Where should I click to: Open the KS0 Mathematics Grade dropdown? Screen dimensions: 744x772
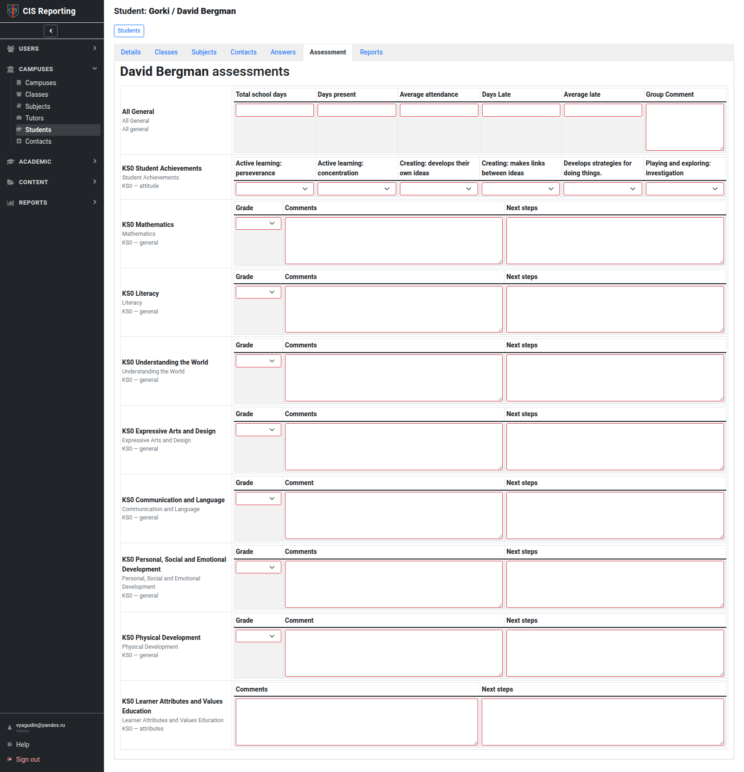tap(259, 224)
